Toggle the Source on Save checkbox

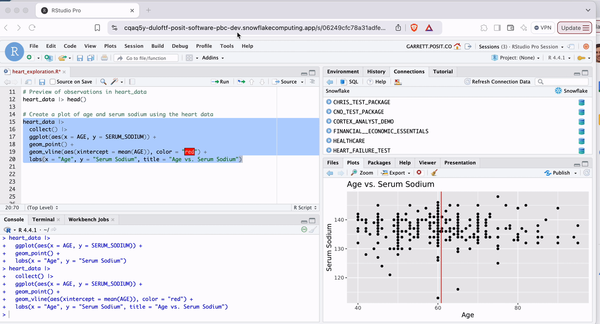[x=53, y=82]
